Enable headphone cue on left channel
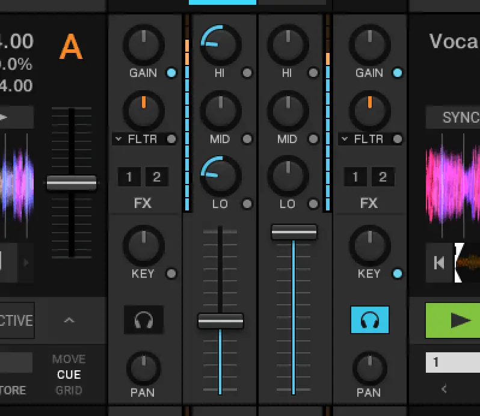480x416 pixels. [144, 320]
